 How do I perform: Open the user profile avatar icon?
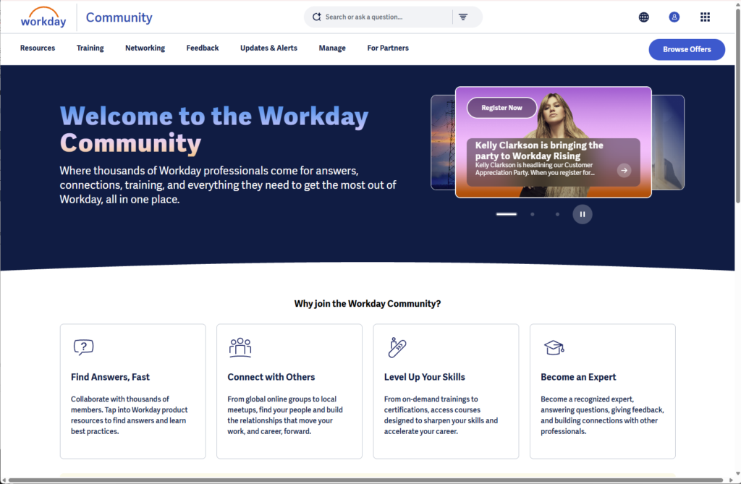[674, 17]
